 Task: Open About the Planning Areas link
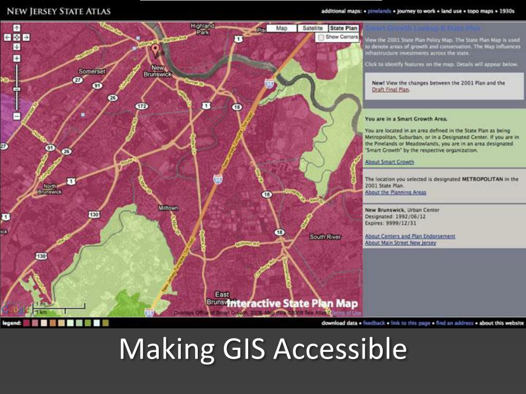point(396,192)
